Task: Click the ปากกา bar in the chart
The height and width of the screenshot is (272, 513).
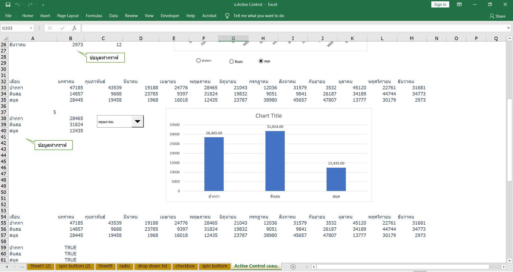Action: 214,164
